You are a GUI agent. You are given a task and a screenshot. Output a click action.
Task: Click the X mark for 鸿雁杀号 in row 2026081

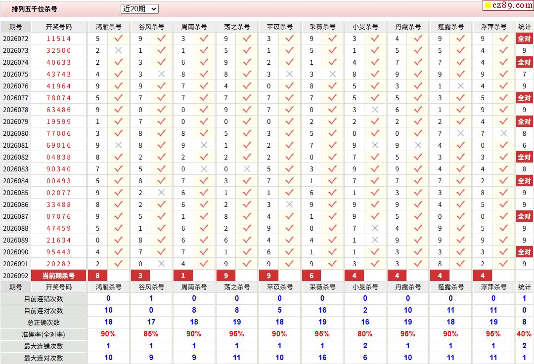tap(118, 145)
